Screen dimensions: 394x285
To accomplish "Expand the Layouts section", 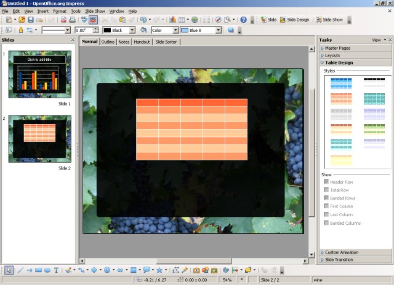I will (x=355, y=55).
